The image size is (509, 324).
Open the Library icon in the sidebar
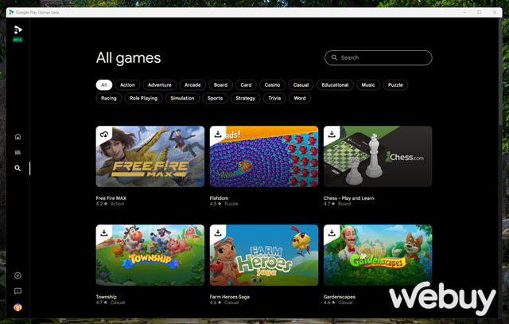[17, 152]
